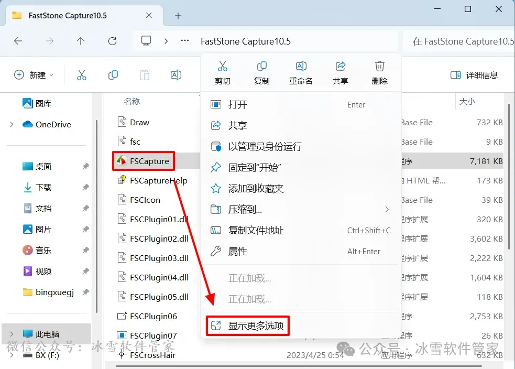
Task: Choose 固定到"开始" in the context menu
Action: [301, 168]
